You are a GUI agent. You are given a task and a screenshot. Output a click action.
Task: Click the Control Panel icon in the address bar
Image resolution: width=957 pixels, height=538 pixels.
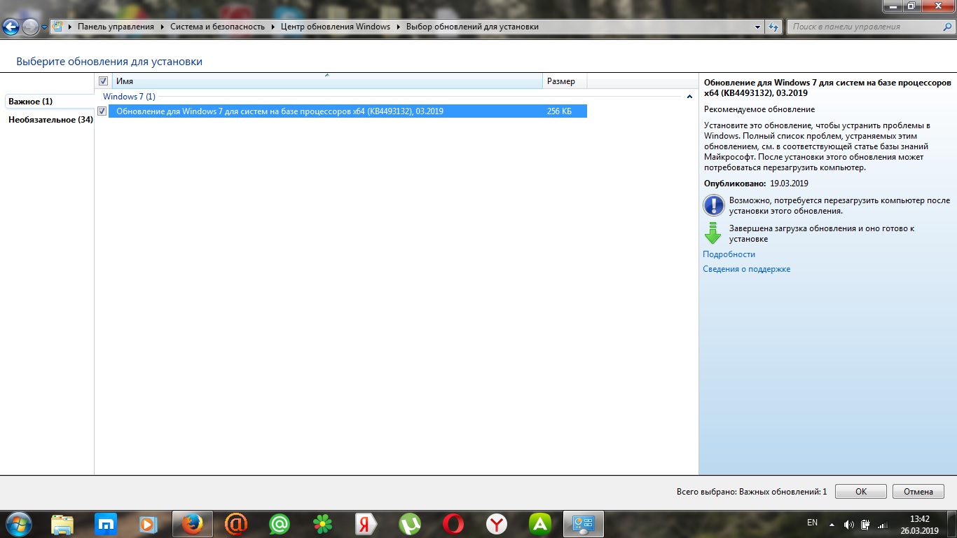pyautogui.click(x=57, y=27)
